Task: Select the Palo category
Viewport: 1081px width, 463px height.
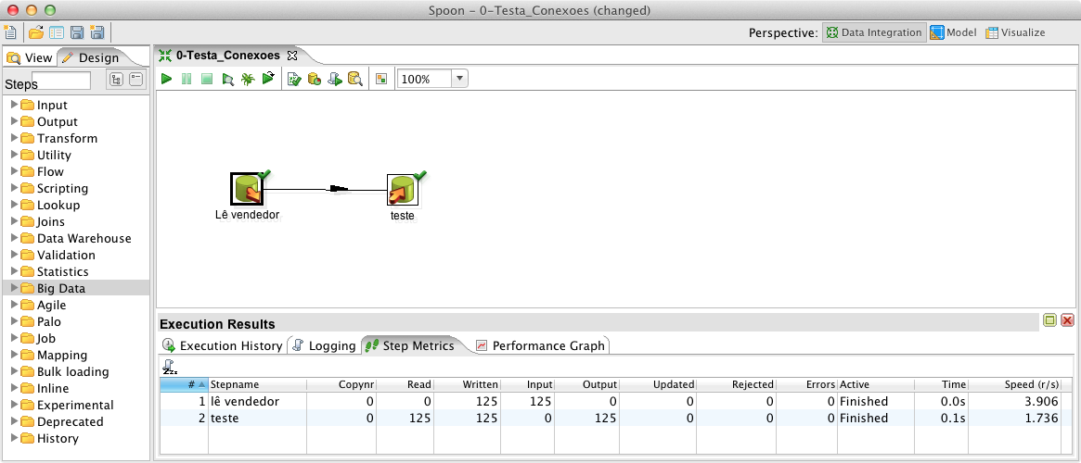Action: (x=49, y=321)
